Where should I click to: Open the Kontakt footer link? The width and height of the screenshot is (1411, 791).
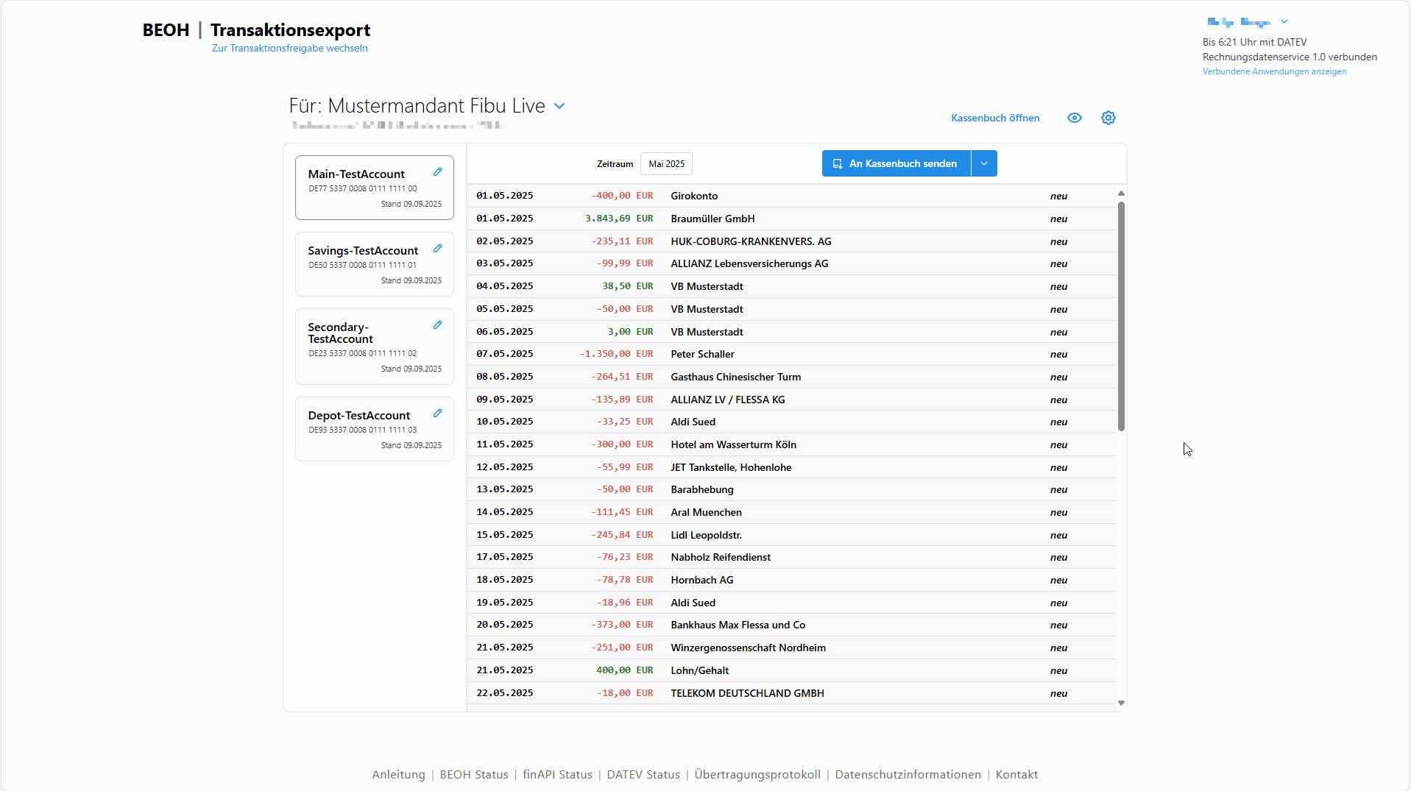tap(1016, 774)
